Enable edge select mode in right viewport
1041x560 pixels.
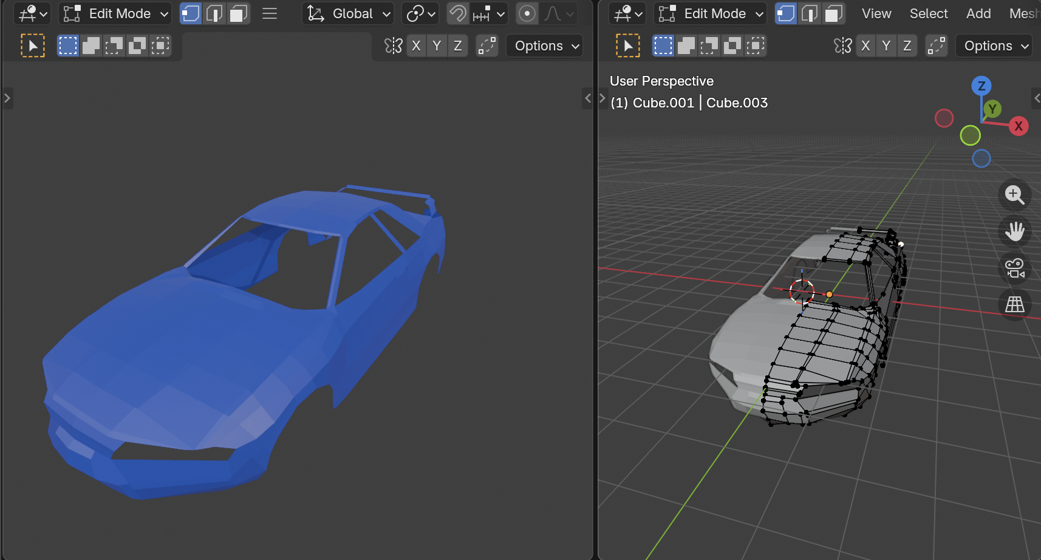click(x=810, y=13)
